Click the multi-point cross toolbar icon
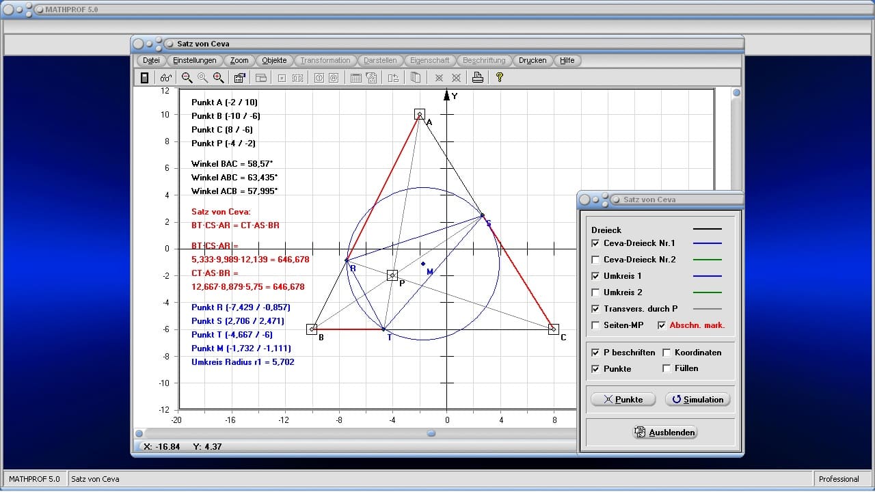This screenshot has height=492, width=875. pos(456,78)
